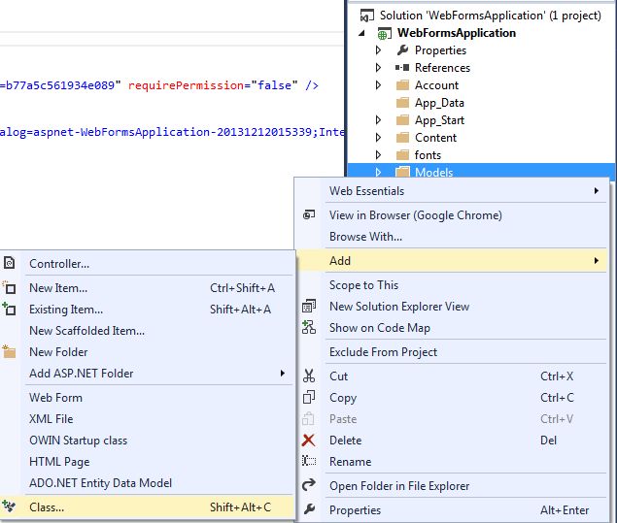This screenshot has height=523, width=617.
Task: Select Exclude From Project
Action: (452, 351)
